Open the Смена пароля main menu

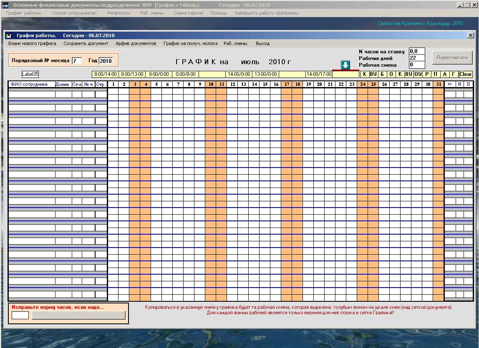click(188, 13)
